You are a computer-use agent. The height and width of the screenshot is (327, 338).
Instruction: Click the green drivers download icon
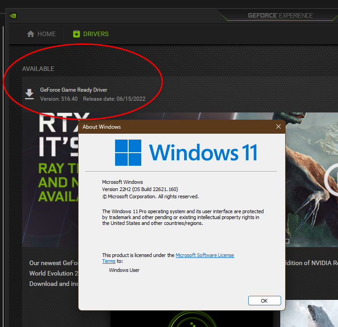(x=76, y=34)
